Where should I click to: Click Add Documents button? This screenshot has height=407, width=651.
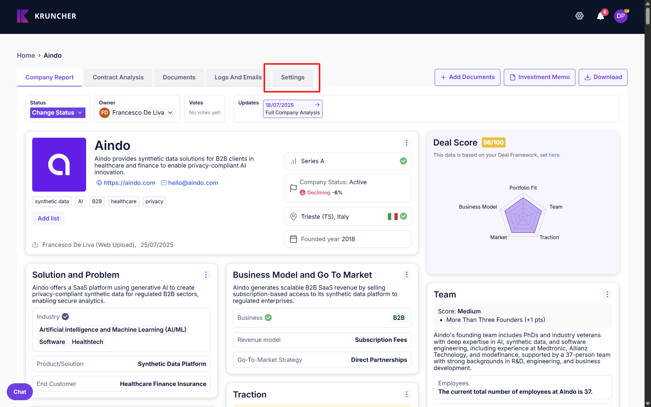click(x=468, y=77)
